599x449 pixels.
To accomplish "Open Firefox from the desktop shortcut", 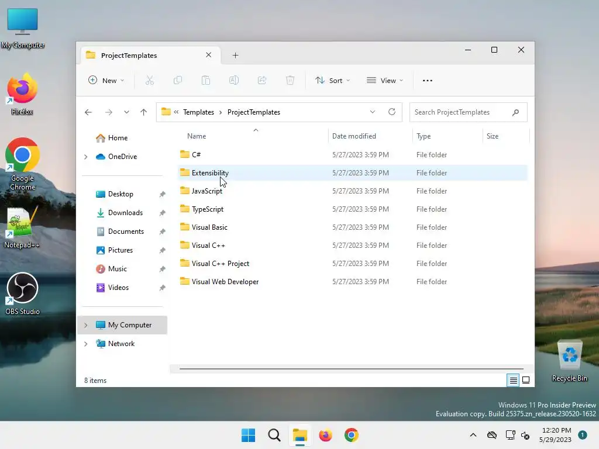I will pos(22,94).
